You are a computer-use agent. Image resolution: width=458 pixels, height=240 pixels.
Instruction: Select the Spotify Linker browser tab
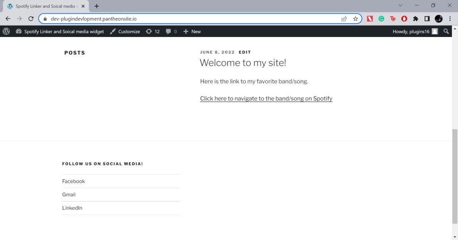45,6
